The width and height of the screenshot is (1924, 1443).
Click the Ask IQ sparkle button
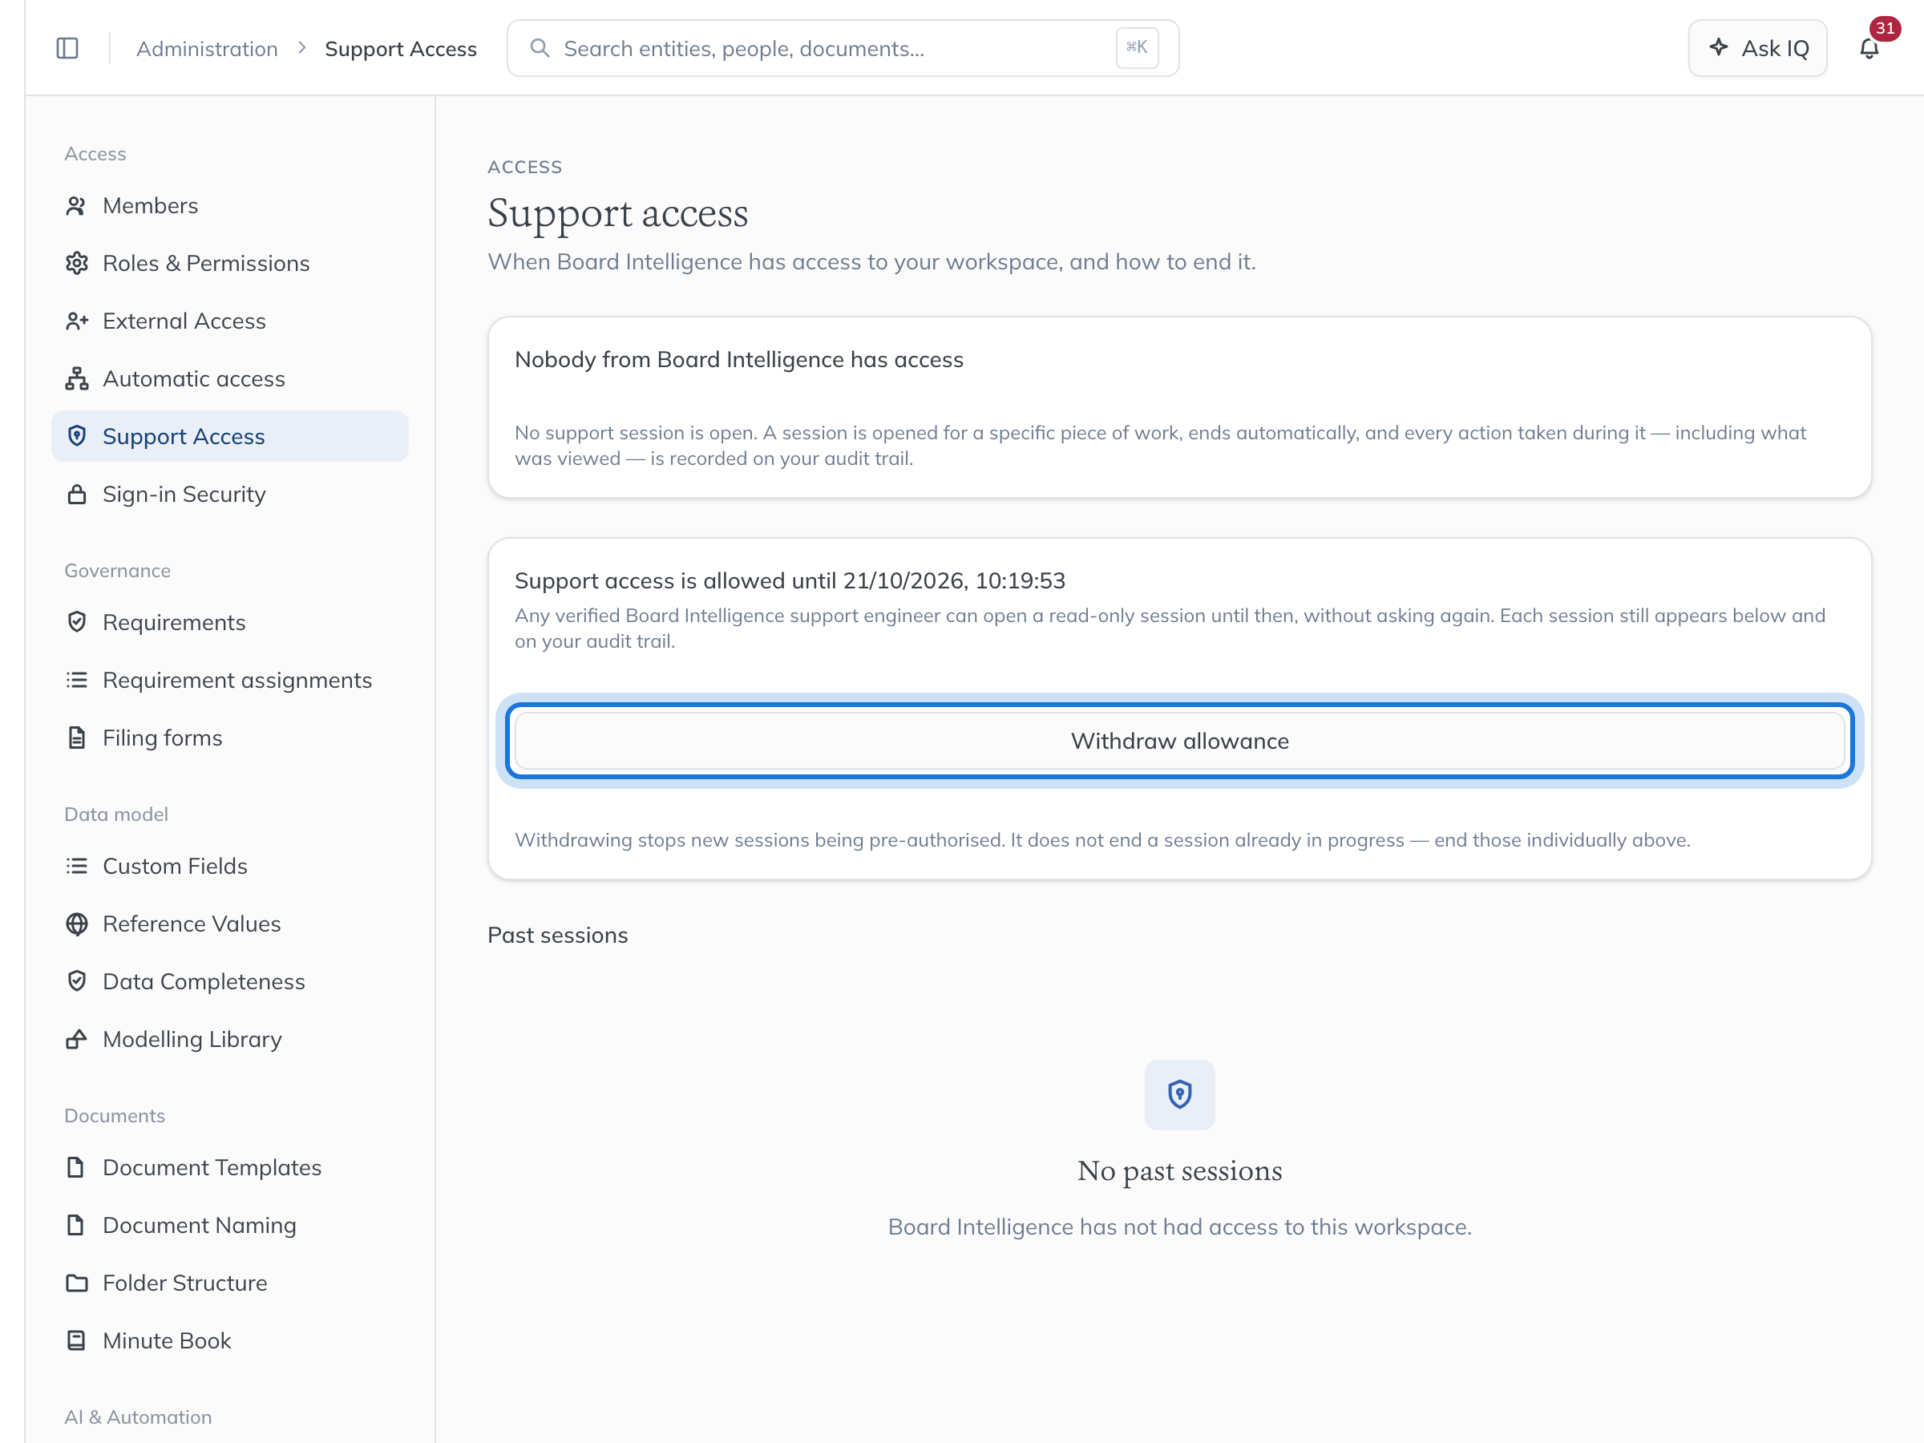point(1757,49)
